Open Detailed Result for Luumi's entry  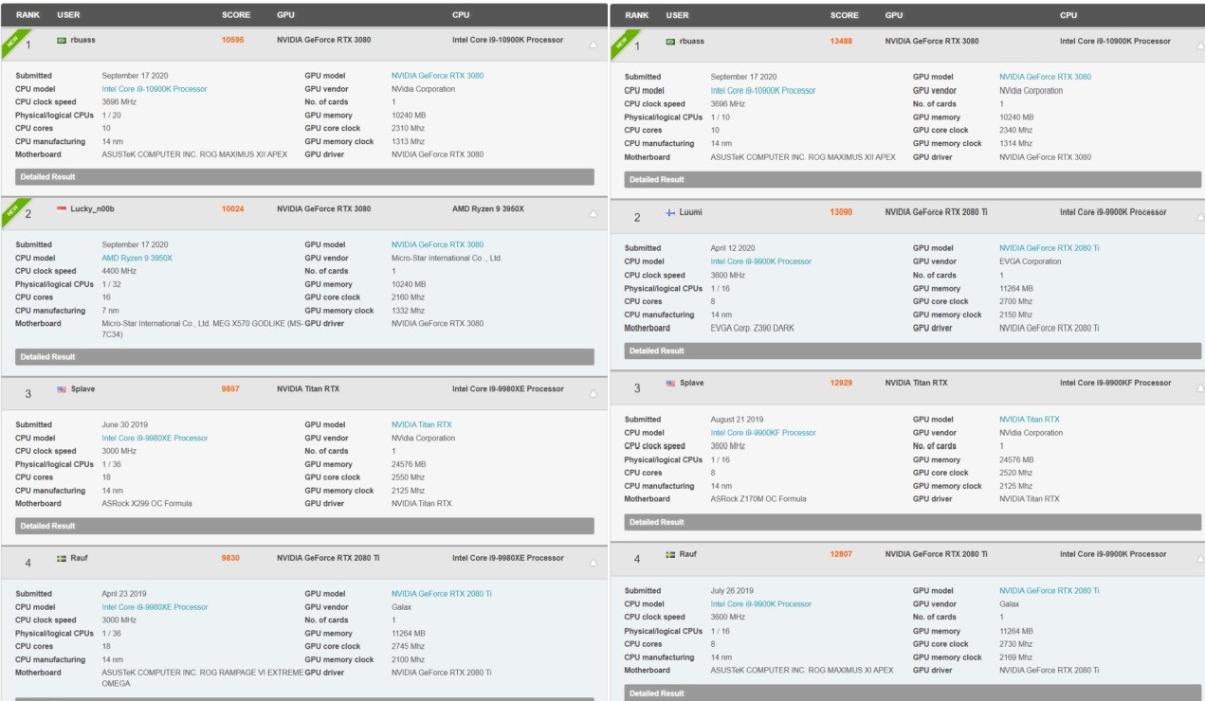tap(912, 350)
